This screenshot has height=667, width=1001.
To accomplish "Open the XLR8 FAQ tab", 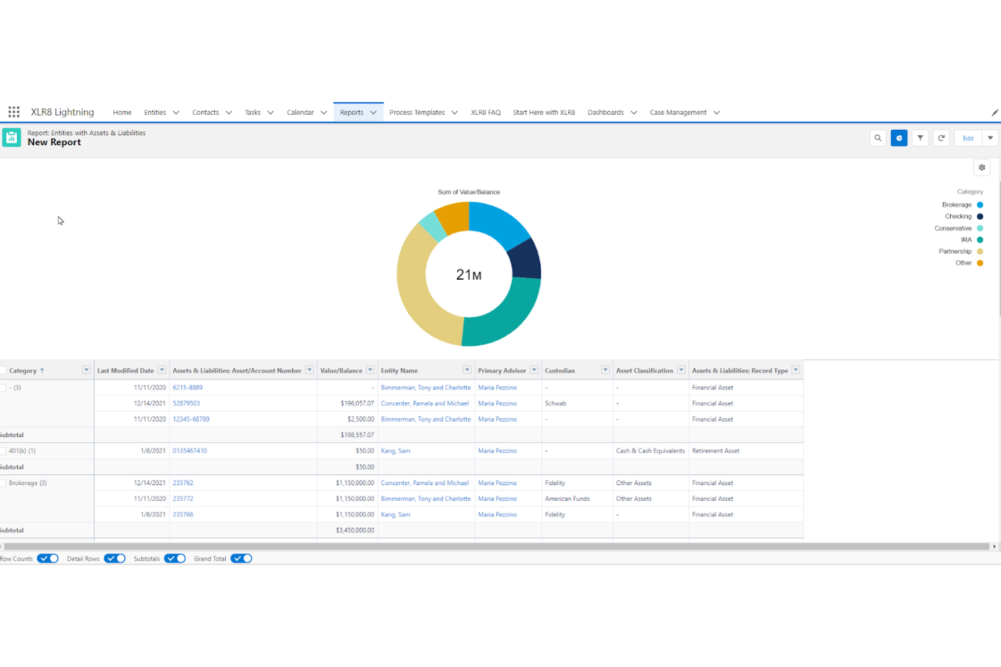I will pos(486,113).
